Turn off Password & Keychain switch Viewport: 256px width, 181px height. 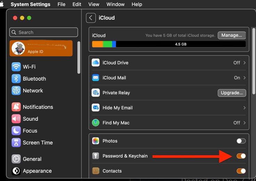tap(241, 156)
